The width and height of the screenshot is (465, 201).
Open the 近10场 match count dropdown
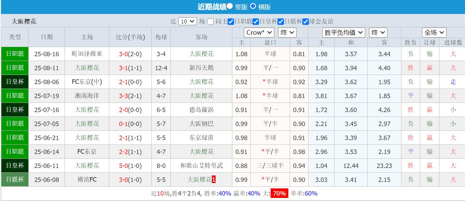click(x=187, y=21)
